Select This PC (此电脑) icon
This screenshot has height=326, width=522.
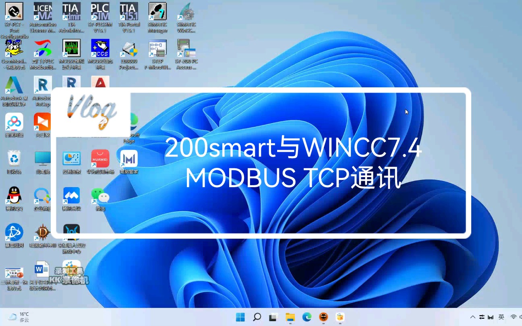43,159
